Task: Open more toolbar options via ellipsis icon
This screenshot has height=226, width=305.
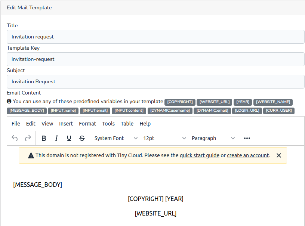Action: point(247,138)
